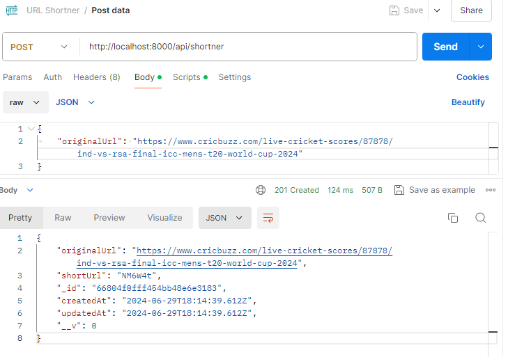
Task: Click the Cookies link
Action: click(x=472, y=77)
